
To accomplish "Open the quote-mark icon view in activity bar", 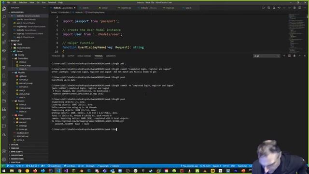I will (4, 109).
